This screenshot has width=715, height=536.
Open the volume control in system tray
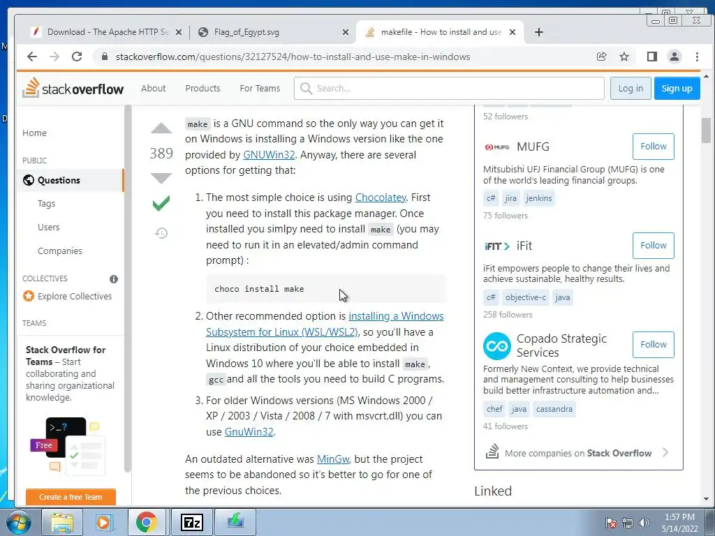pyautogui.click(x=644, y=523)
